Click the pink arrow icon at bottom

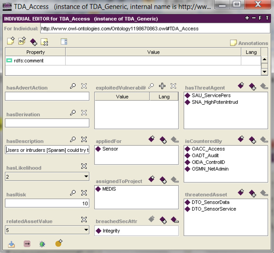pyautogui.click(x=27, y=244)
